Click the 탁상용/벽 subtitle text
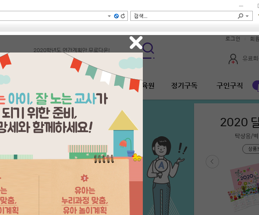The width and height of the screenshot is (259, 215). 247,136
